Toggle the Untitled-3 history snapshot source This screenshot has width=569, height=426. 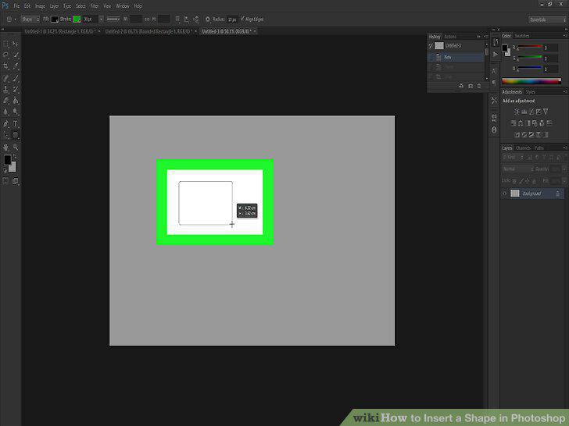(x=431, y=46)
